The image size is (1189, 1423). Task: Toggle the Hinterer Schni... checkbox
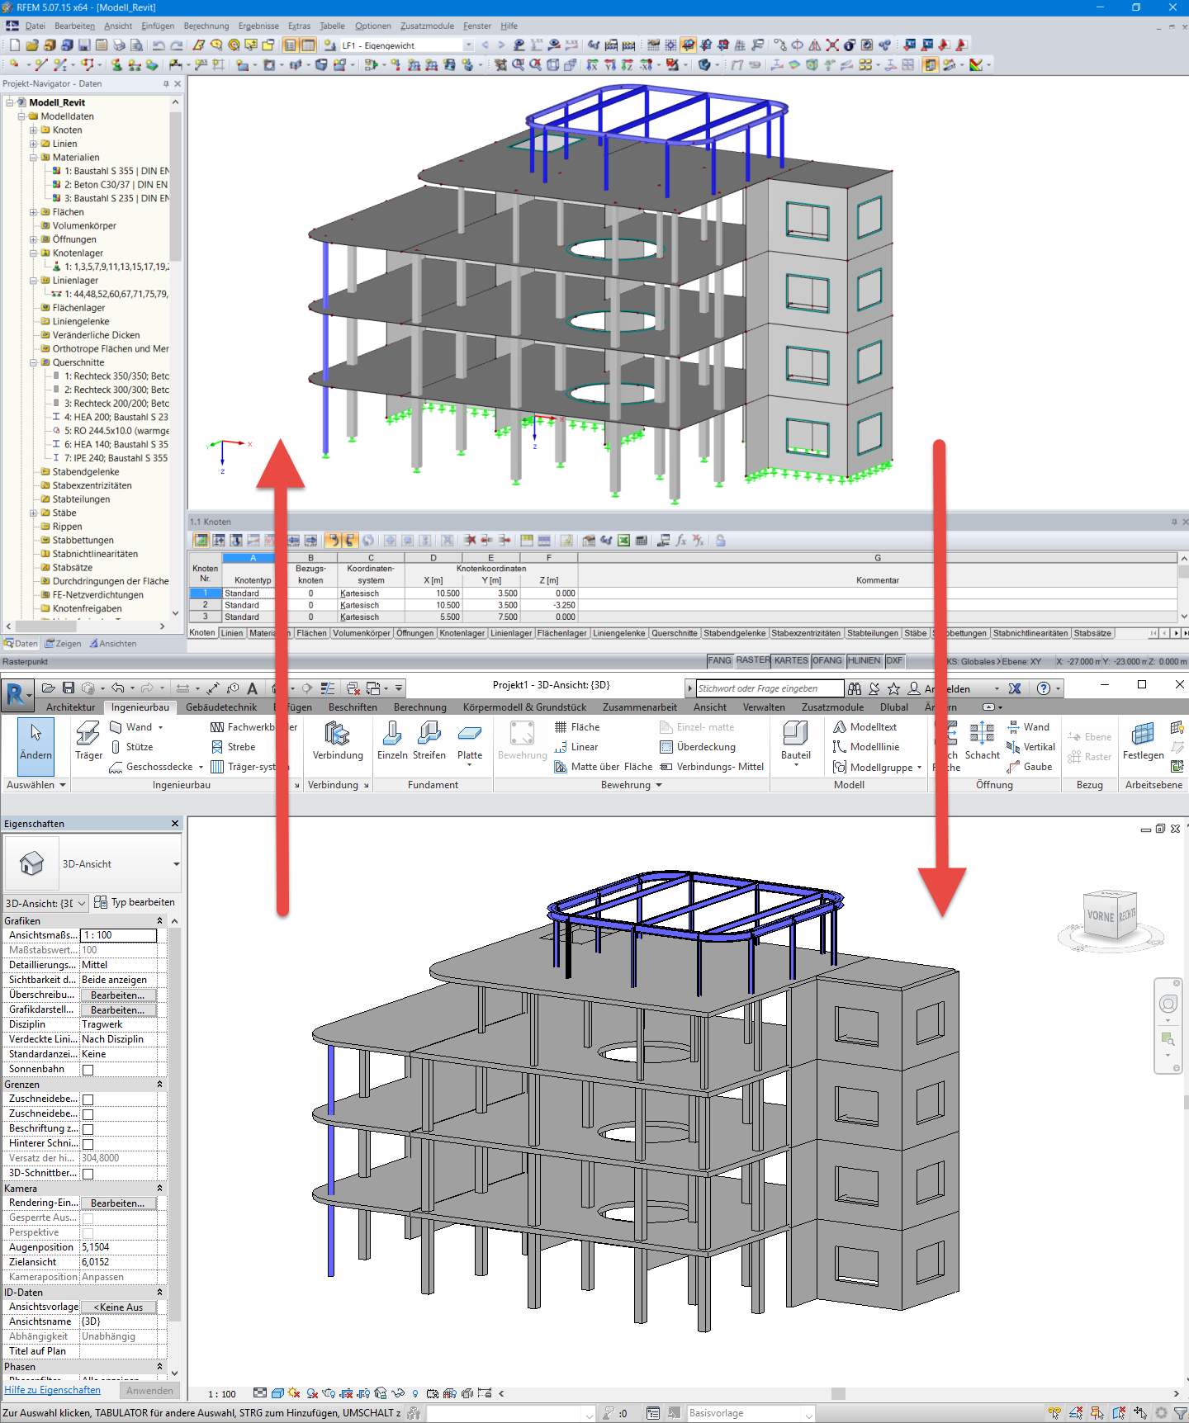tap(88, 1144)
